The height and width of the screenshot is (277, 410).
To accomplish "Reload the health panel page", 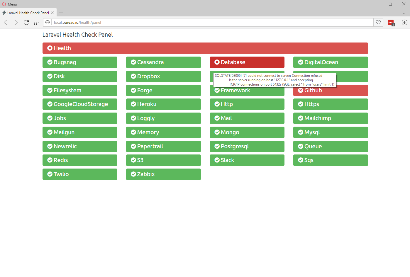I will coord(26,23).
